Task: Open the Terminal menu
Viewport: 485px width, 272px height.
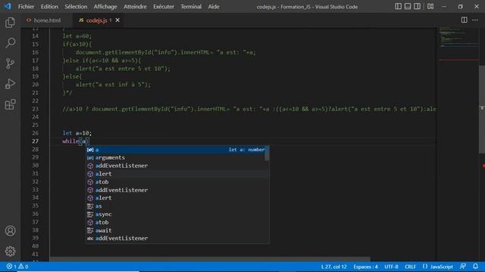Action: click(x=191, y=7)
